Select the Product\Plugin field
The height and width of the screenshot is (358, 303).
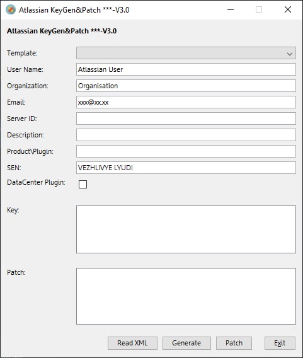tap(186, 151)
